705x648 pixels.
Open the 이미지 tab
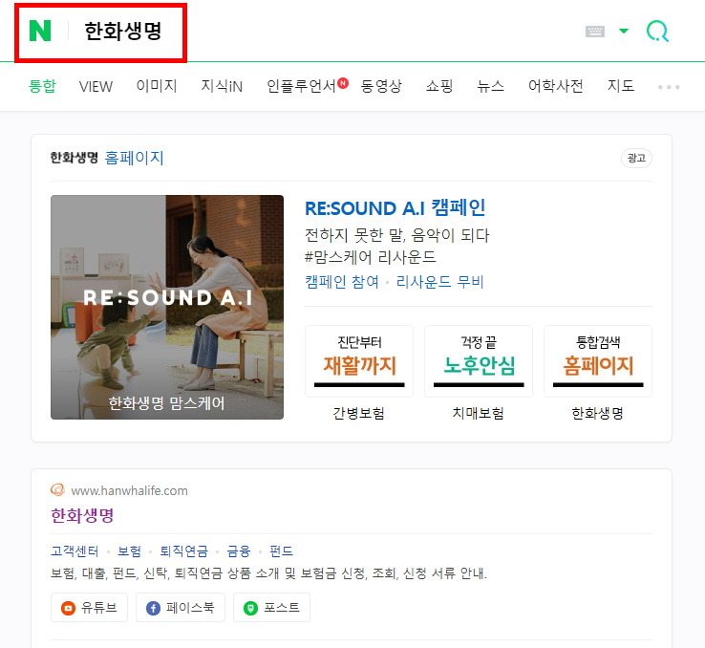click(157, 85)
